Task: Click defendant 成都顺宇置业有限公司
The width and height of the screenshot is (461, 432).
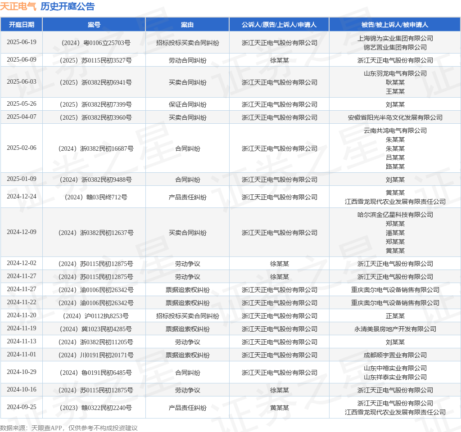Action: [x=395, y=355]
